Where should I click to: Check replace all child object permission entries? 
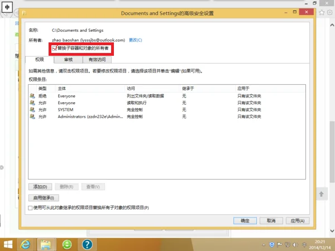pyautogui.click(x=30, y=207)
